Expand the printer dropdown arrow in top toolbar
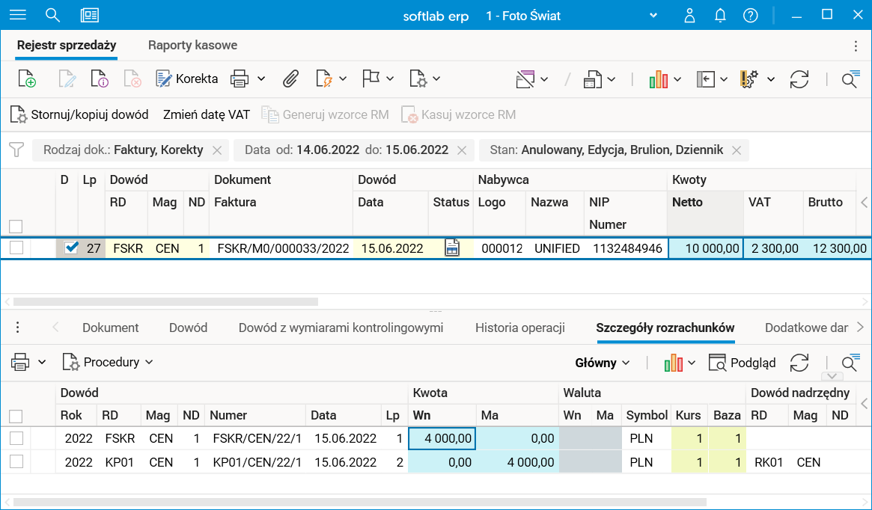This screenshot has height=510, width=872. (x=261, y=79)
